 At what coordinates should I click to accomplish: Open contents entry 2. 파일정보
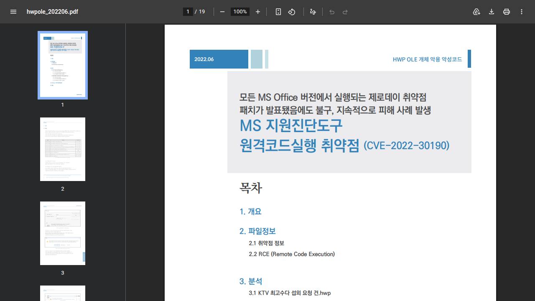tap(257, 231)
